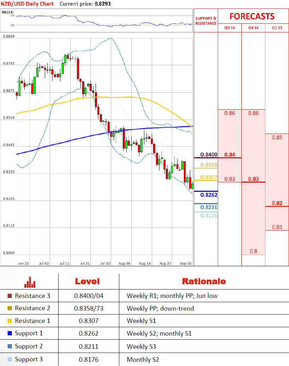Click the Q1 15 forecast value 0.85
289x366 pixels.
point(277,137)
